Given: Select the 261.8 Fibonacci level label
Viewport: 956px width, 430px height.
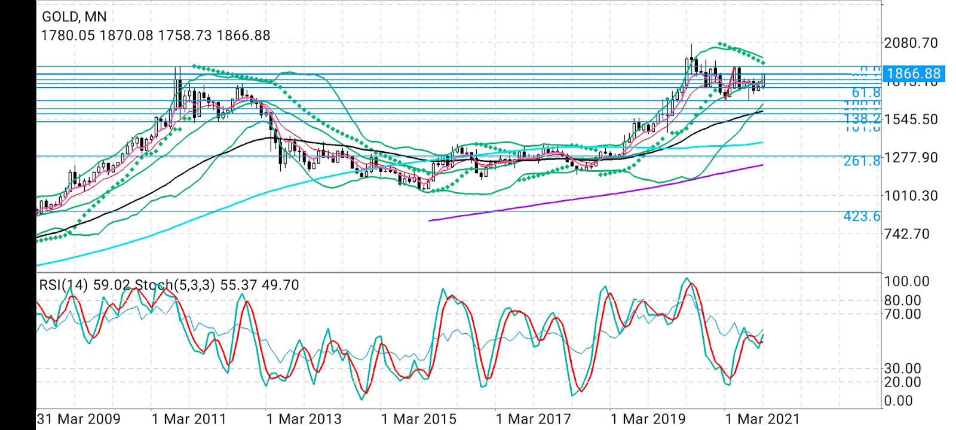Looking at the screenshot, I should click(862, 161).
